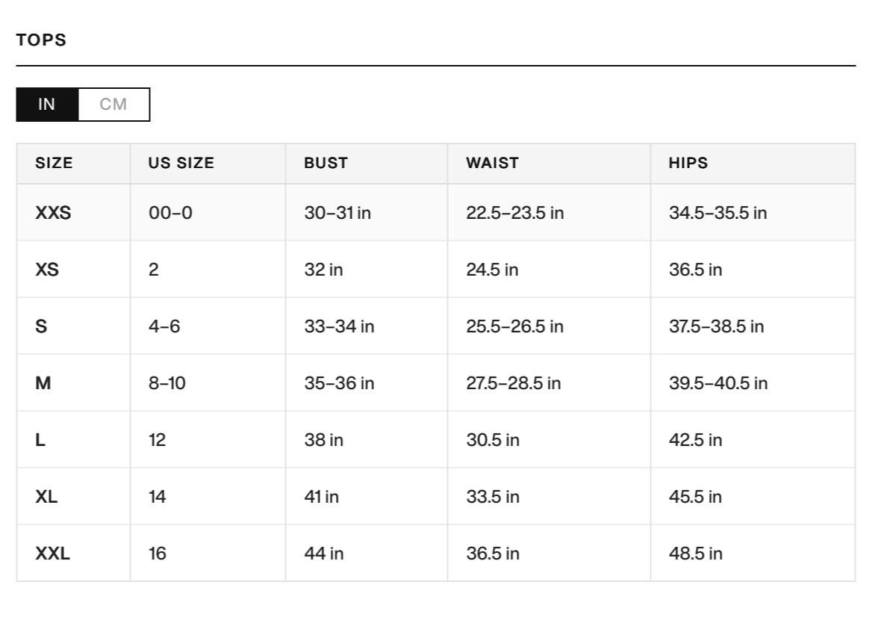Image resolution: width=884 pixels, height=632 pixels.
Task: Click the 35–36 in bust cell
Action: point(340,383)
